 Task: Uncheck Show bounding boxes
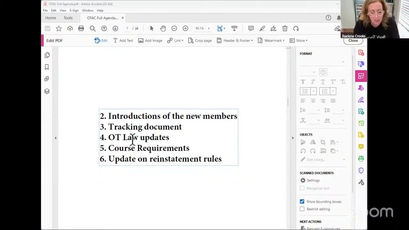pos(302,201)
